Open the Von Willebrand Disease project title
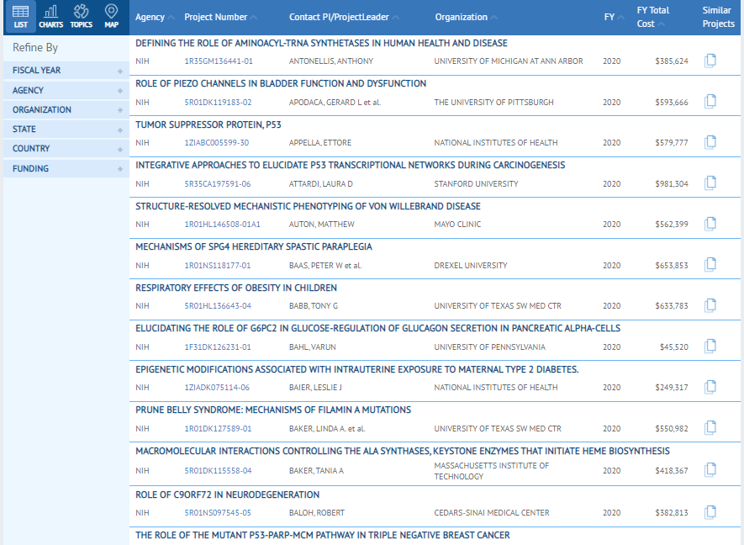The height and width of the screenshot is (545, 744). click(x=308, y=207)
